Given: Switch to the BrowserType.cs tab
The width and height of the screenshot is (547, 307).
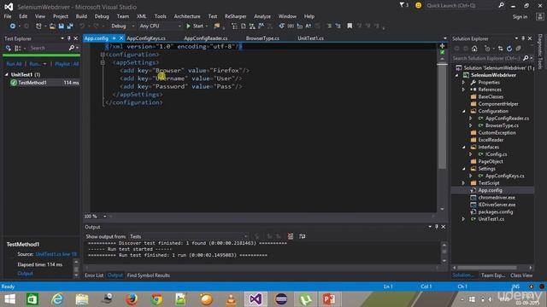Looking at the screenshot, I should point(262,38).
